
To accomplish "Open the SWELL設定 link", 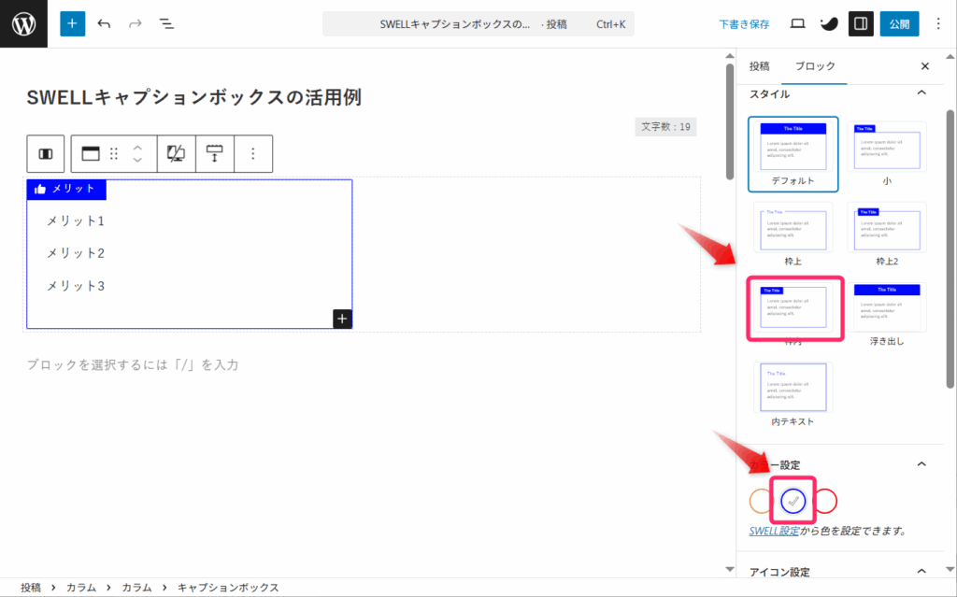I will point(774,531).
